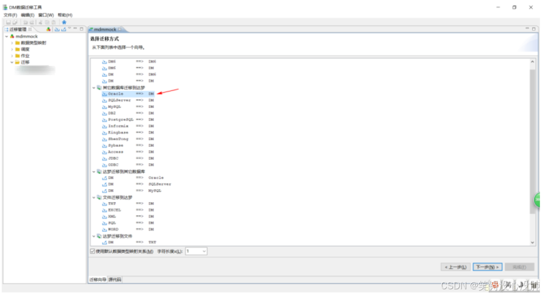
Task: Open the 帮助(H) menu
Action: 65,15
